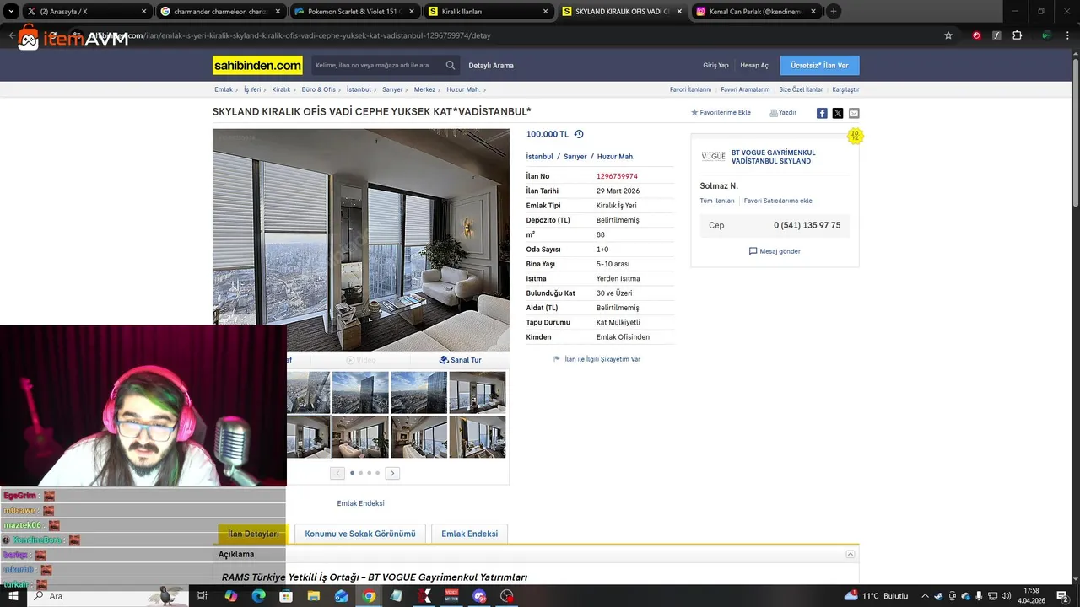
Task: Click the Yazdır printer icon
Action: coord(774,112)
